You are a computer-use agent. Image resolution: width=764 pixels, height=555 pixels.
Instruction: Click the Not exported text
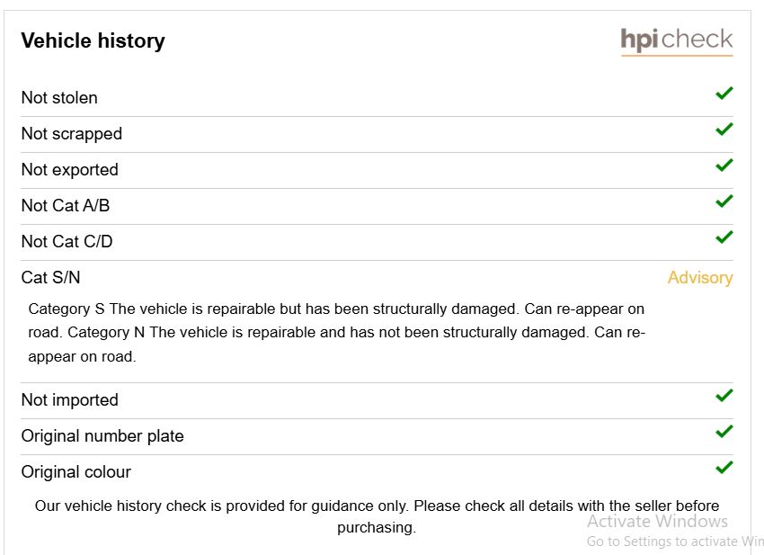[70, 170]
